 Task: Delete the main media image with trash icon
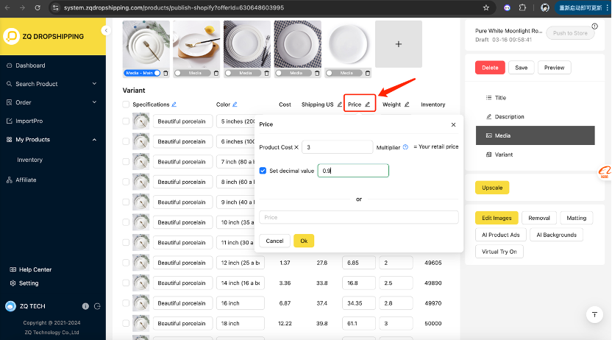click(166, 73)
